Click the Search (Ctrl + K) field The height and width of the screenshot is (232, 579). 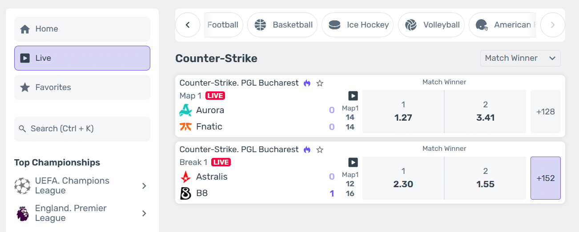82,129
